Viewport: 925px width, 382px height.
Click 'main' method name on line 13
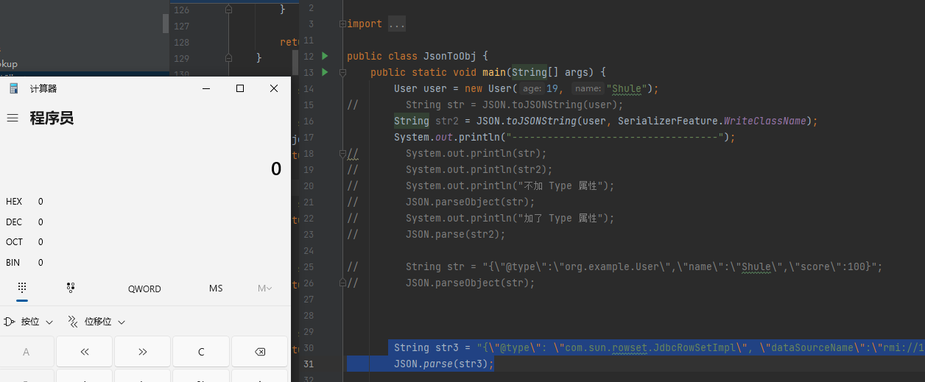[494, 72]
